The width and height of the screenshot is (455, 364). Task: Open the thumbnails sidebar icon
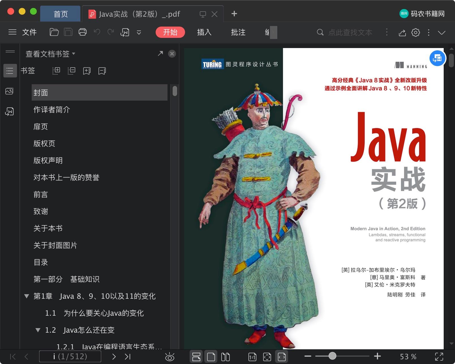coord(9,91)
